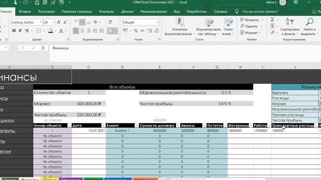
Task: Click the Что вы хотите сделать search box
Action: click(x=260, y=11)
